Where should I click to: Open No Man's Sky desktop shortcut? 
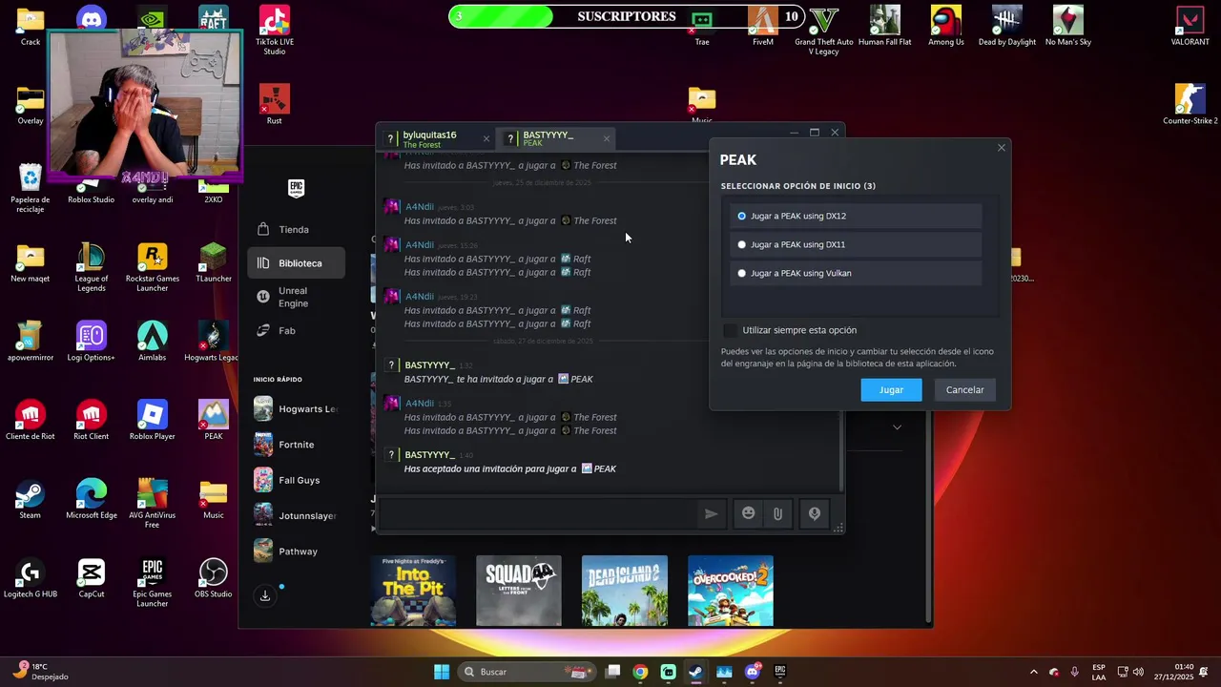coord(1067,26)
